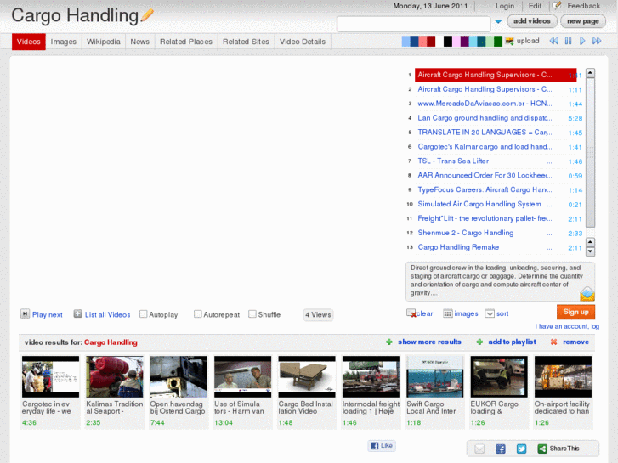Click the ShareThis button
Screen dimensions: 618x463
coord(558,449)
